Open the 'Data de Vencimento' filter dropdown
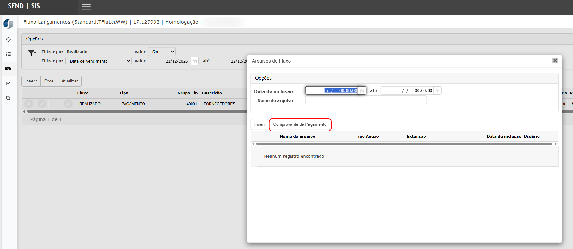 (x=99, y=61)
